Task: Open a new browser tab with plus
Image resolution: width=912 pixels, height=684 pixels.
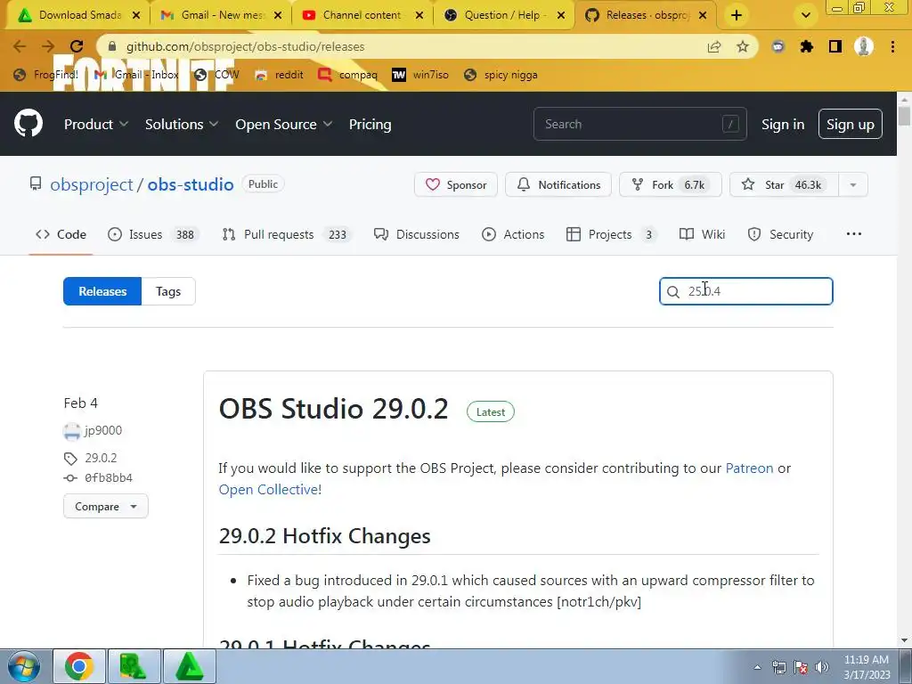Action: [x=737, y=15]
